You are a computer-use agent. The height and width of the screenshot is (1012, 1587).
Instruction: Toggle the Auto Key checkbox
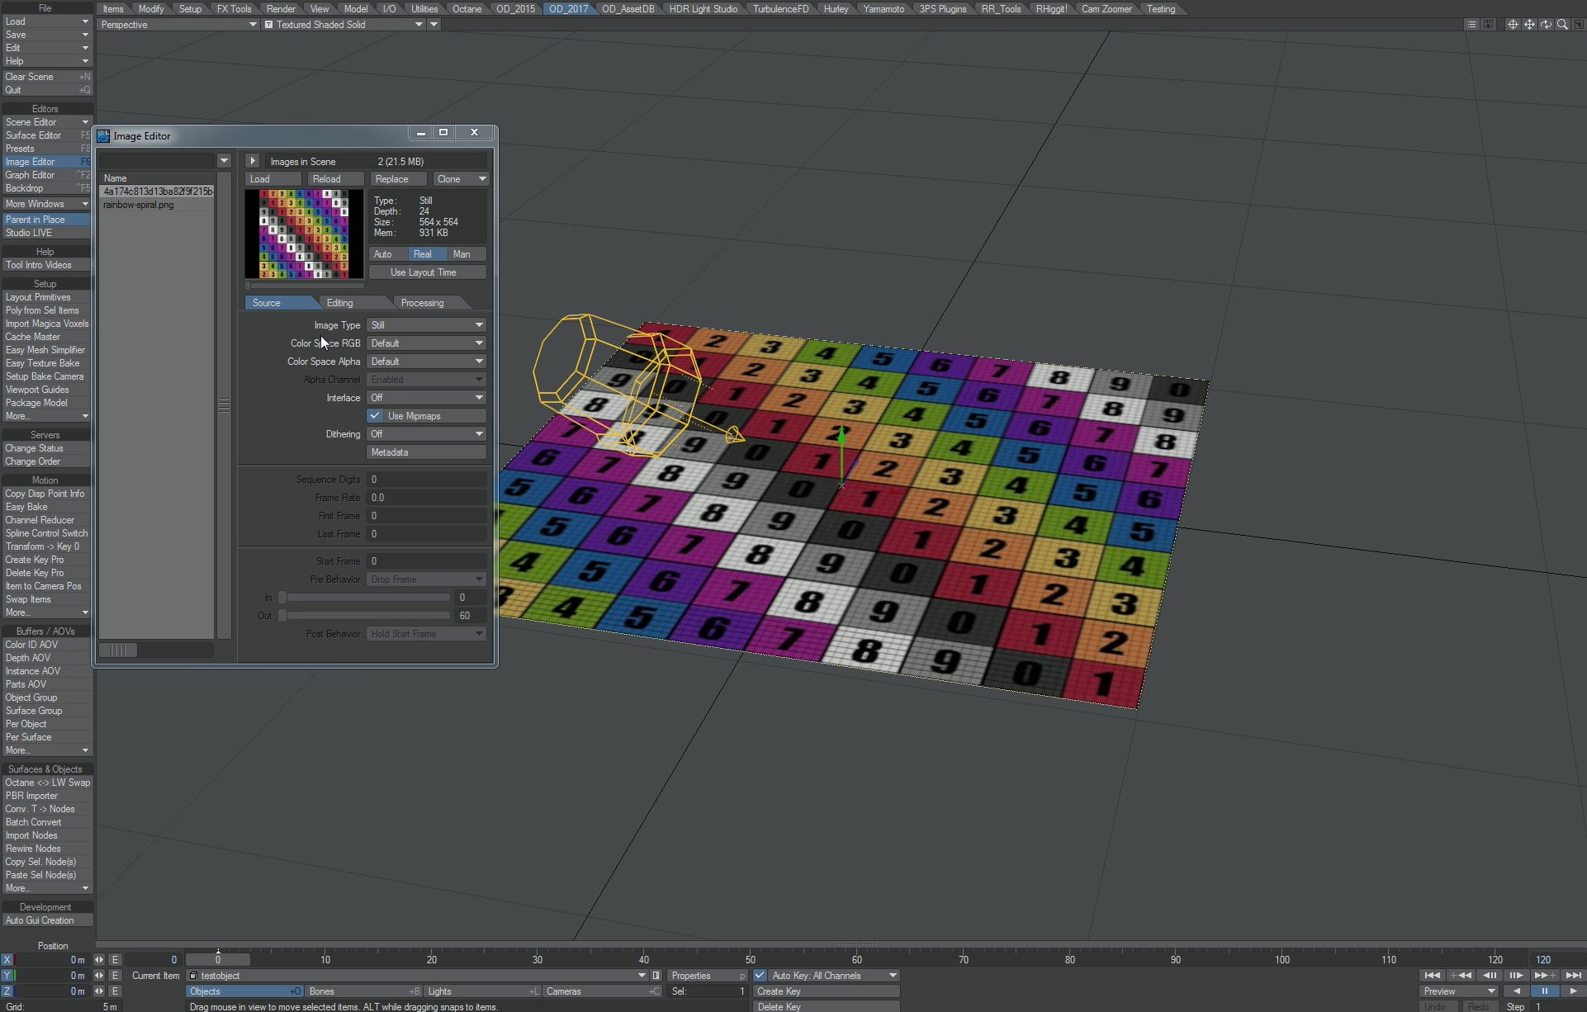click(760, 976)
